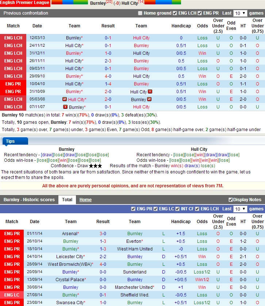Uncheck the ENG LC filter checkbox
265x306 pixels.
pyautogui.click(x=155, y=209)
